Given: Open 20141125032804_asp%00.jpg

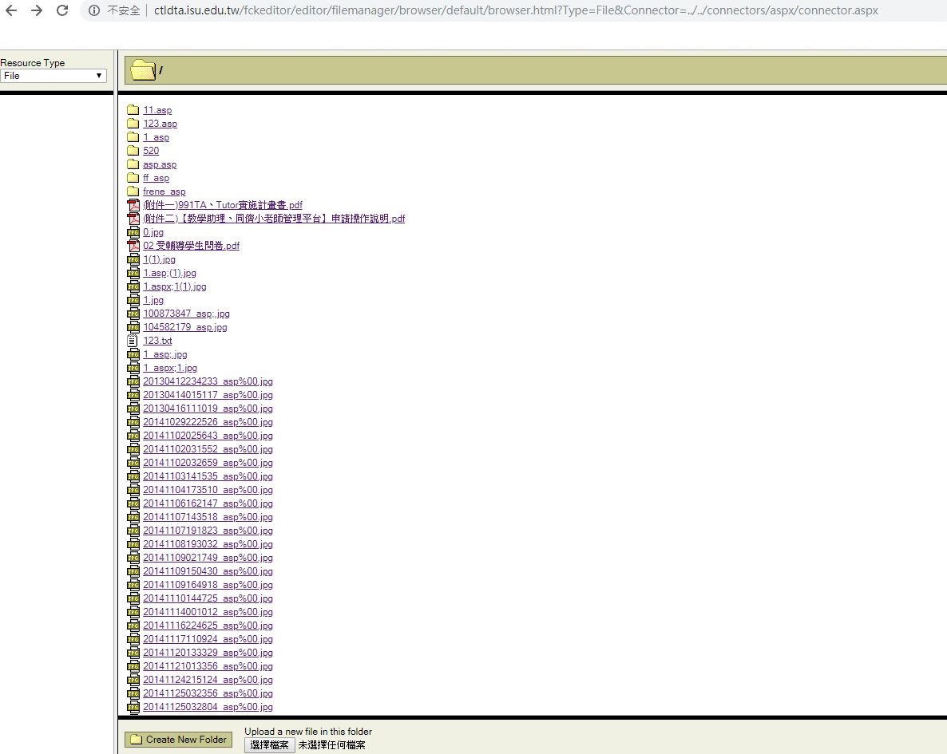Looking at the screenshot, I should coord(208,707).
